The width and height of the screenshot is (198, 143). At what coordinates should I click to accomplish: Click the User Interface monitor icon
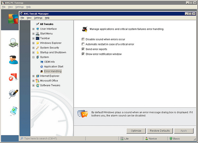pos(38,29)
